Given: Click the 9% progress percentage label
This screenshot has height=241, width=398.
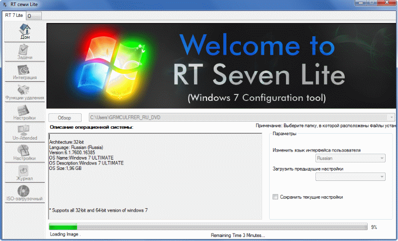Looking at the screenshot, I should point(374,227).
